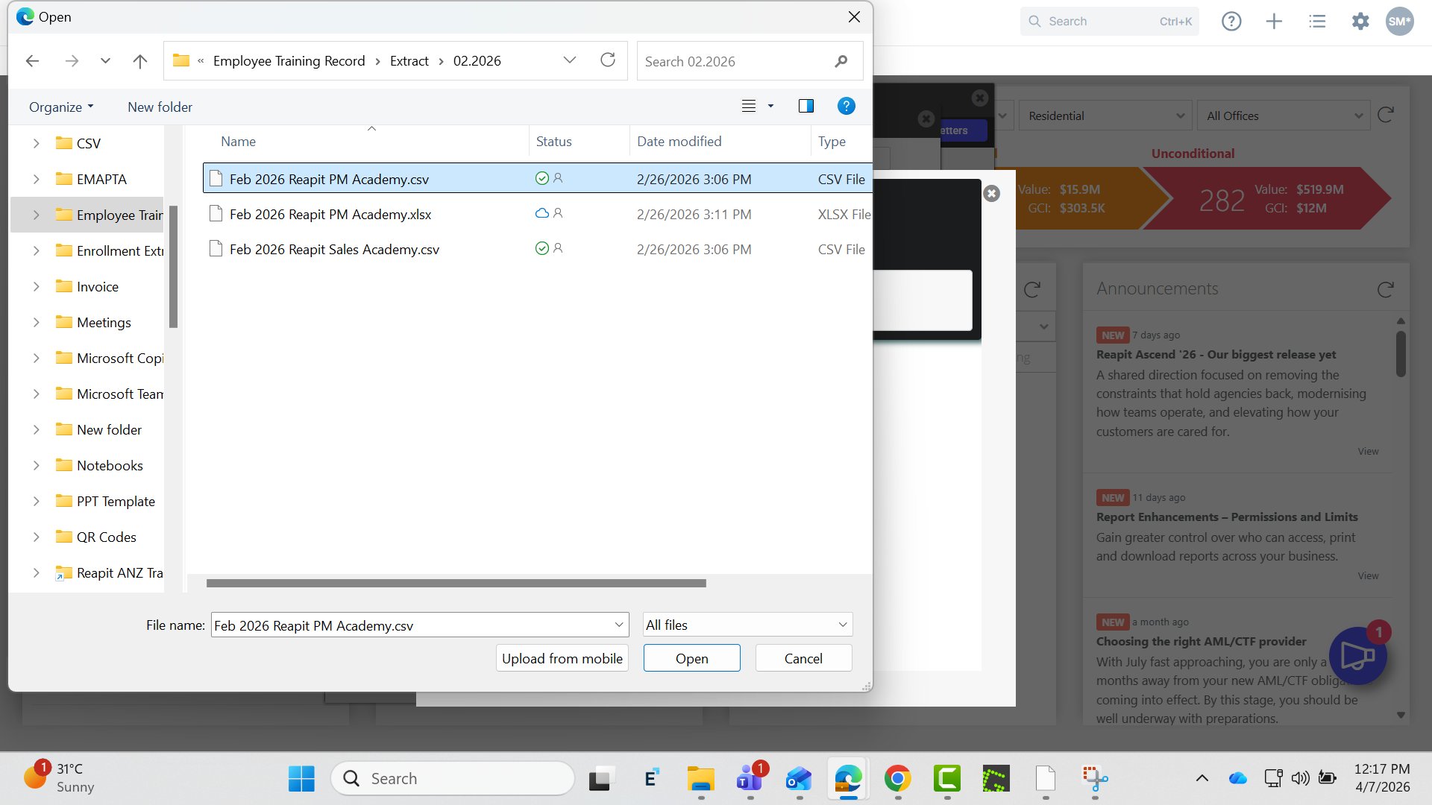Click the Search 02.2026 field
The width and height of the screenshot is (1432, 805).
738,61
